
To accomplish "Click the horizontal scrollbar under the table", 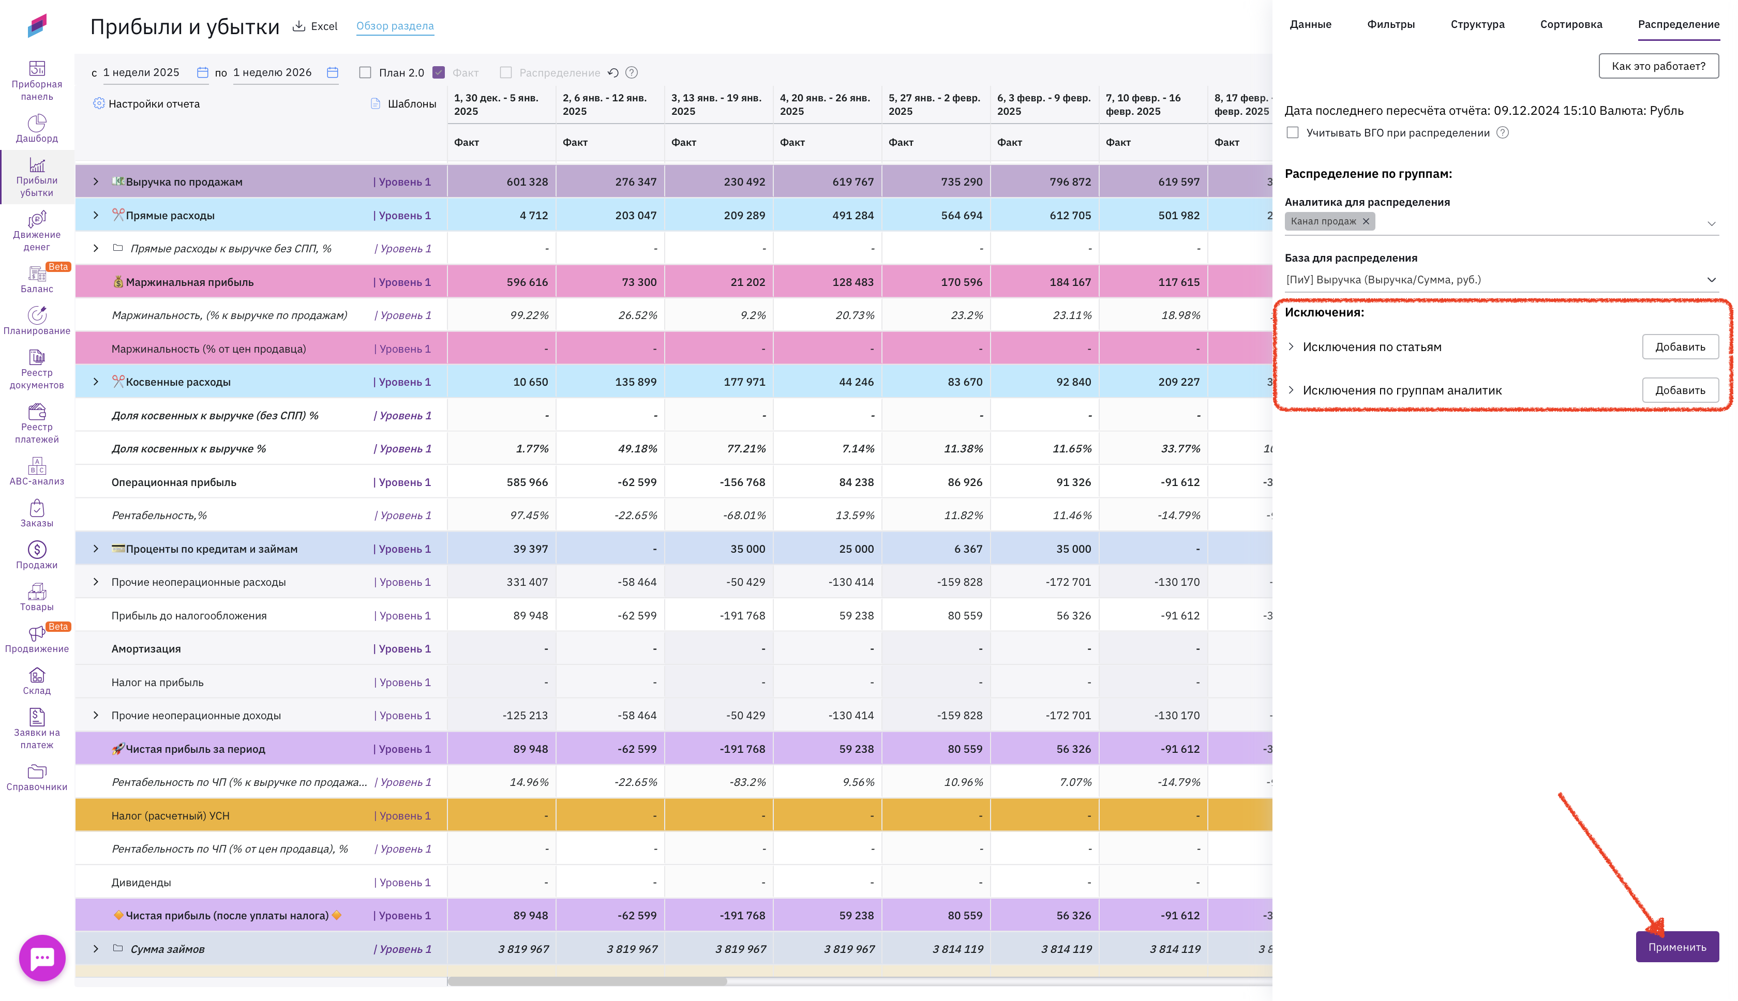I will tap(587, 981).
